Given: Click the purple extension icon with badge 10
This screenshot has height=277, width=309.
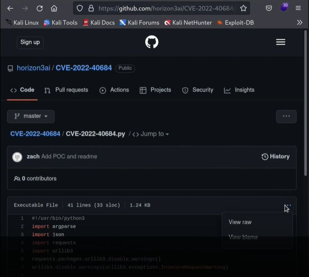Looking at the screenshot, I should 284,8.
